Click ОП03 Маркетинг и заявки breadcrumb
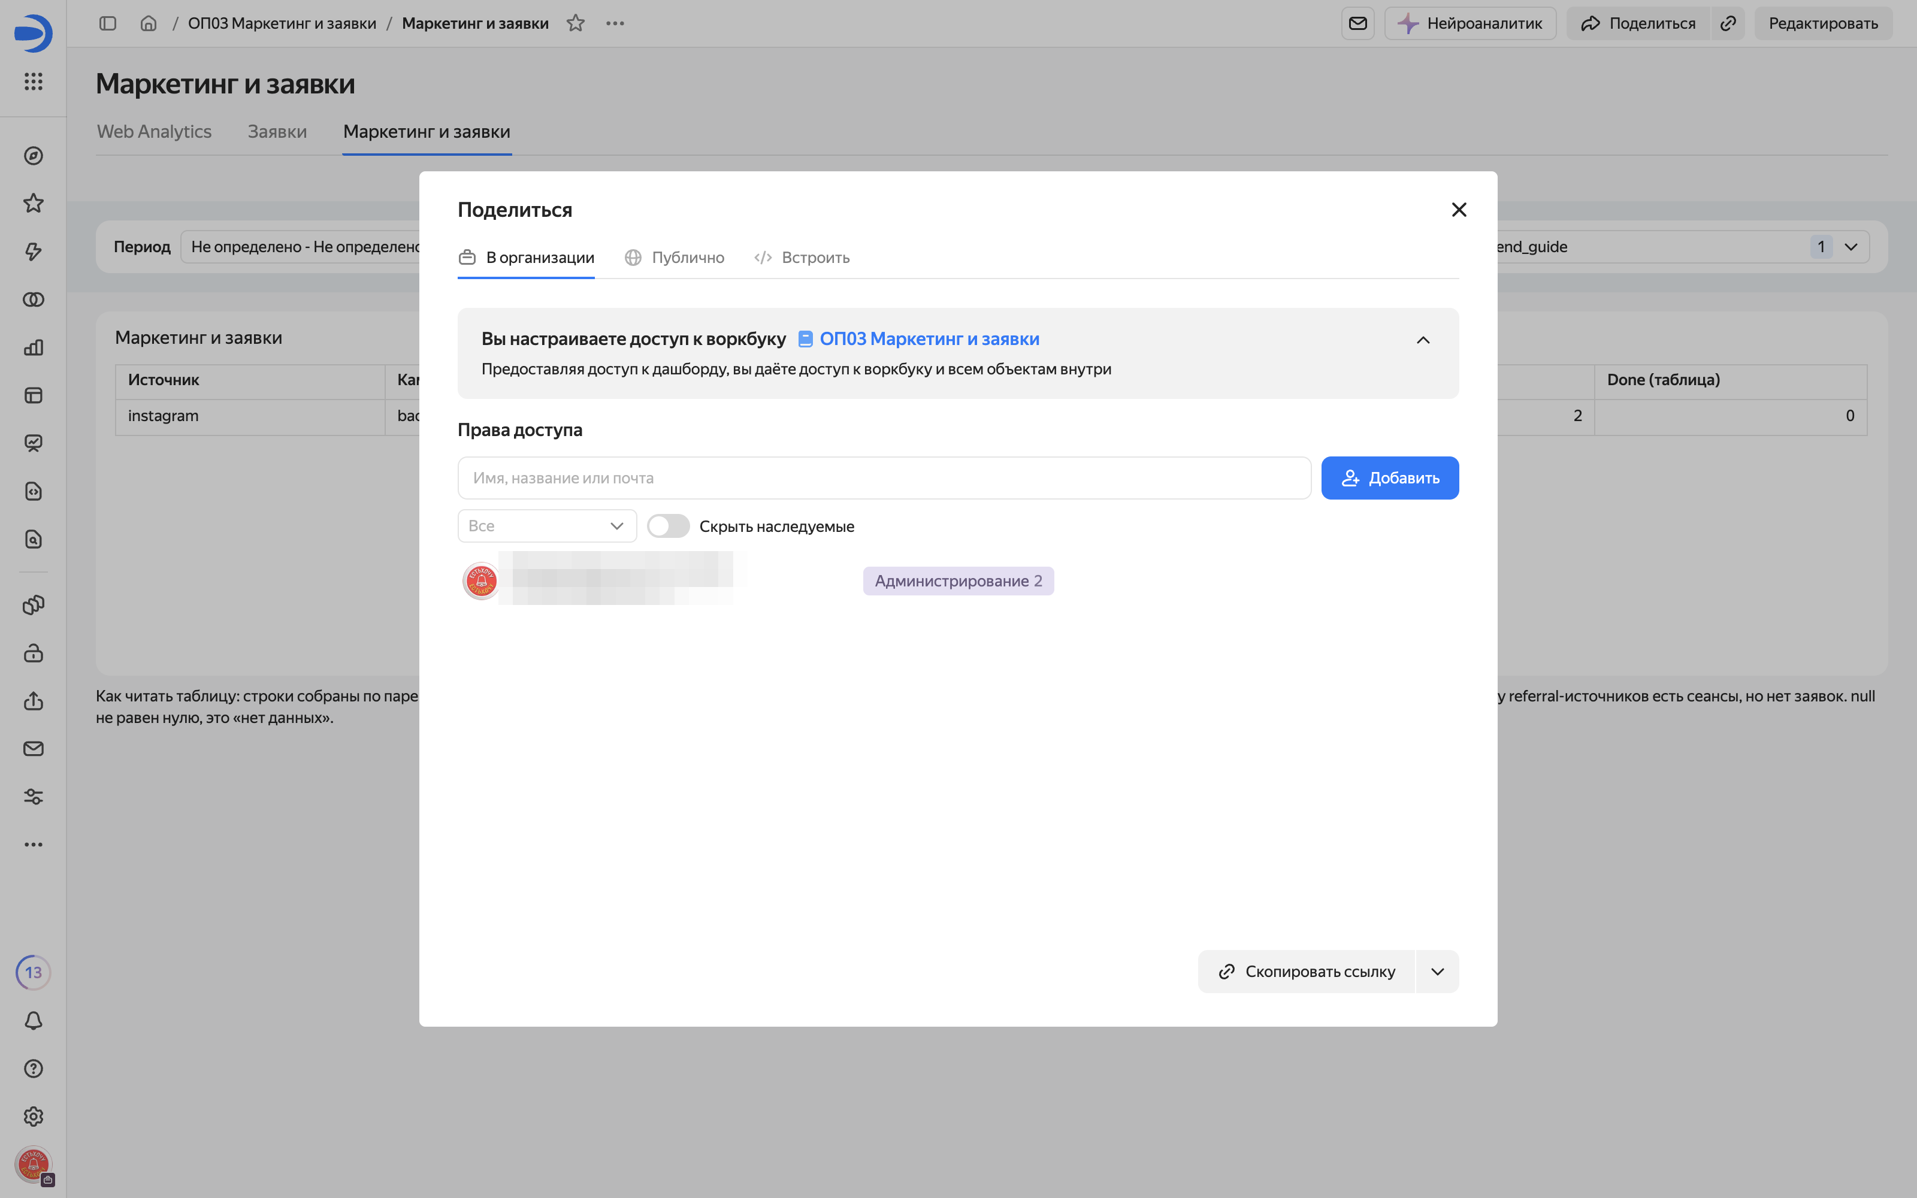 282,23
